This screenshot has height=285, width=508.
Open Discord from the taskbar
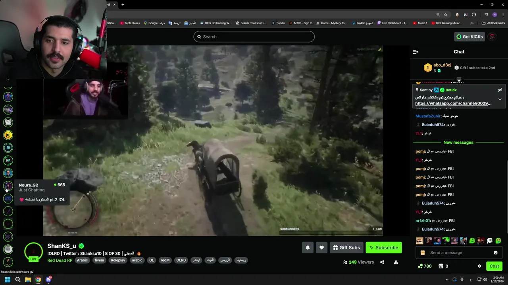coord(48,279)
